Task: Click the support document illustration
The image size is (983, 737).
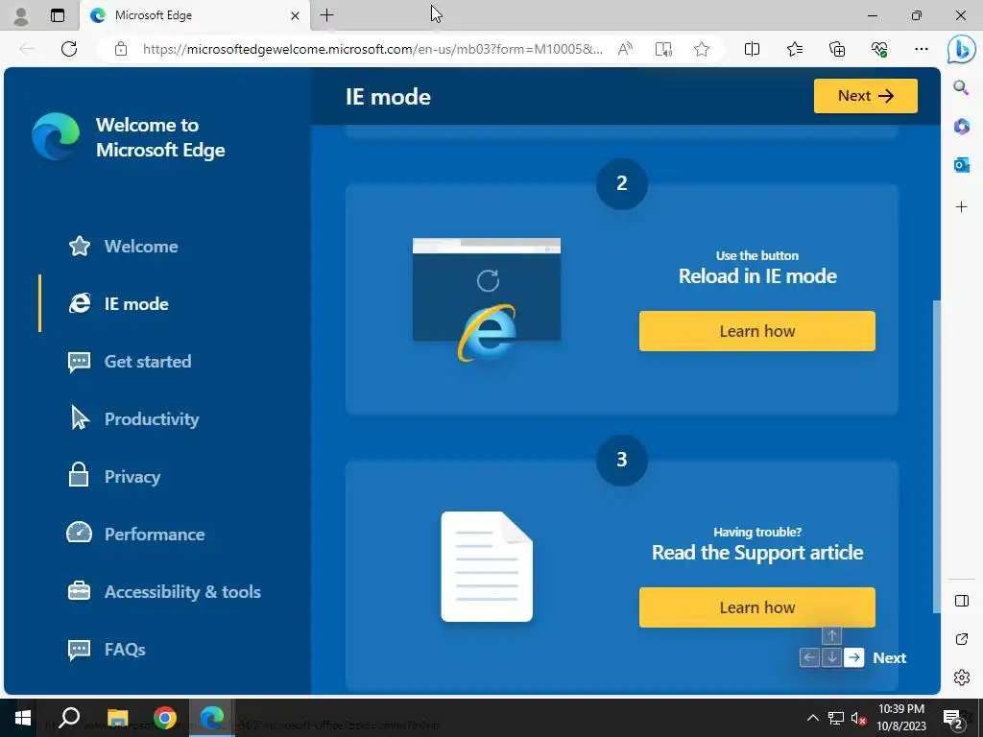Action: click(487, 566)
